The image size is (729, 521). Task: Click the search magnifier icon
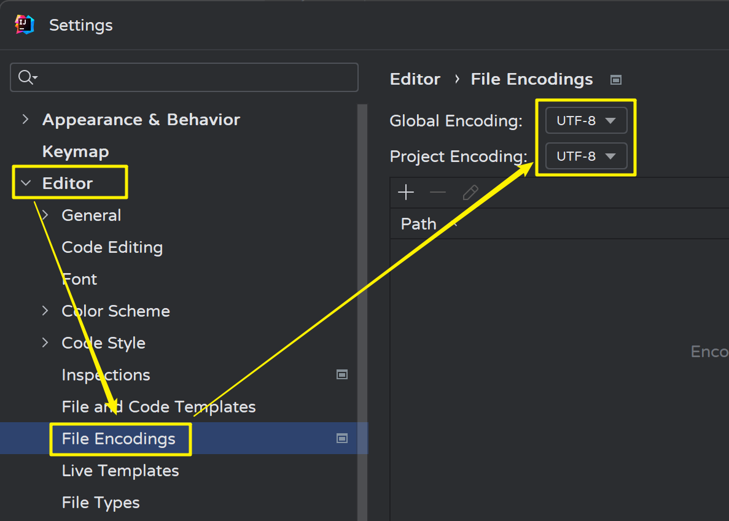26,77
